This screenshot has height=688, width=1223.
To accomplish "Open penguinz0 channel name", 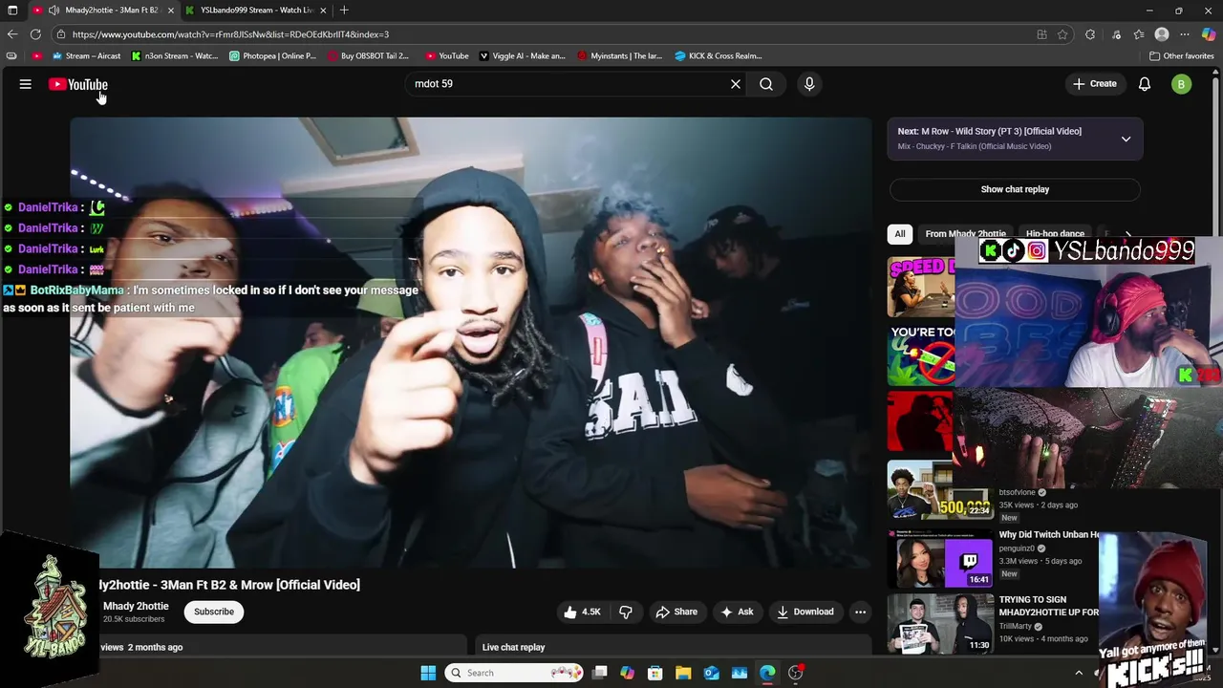I will (x=1017, y=548).
